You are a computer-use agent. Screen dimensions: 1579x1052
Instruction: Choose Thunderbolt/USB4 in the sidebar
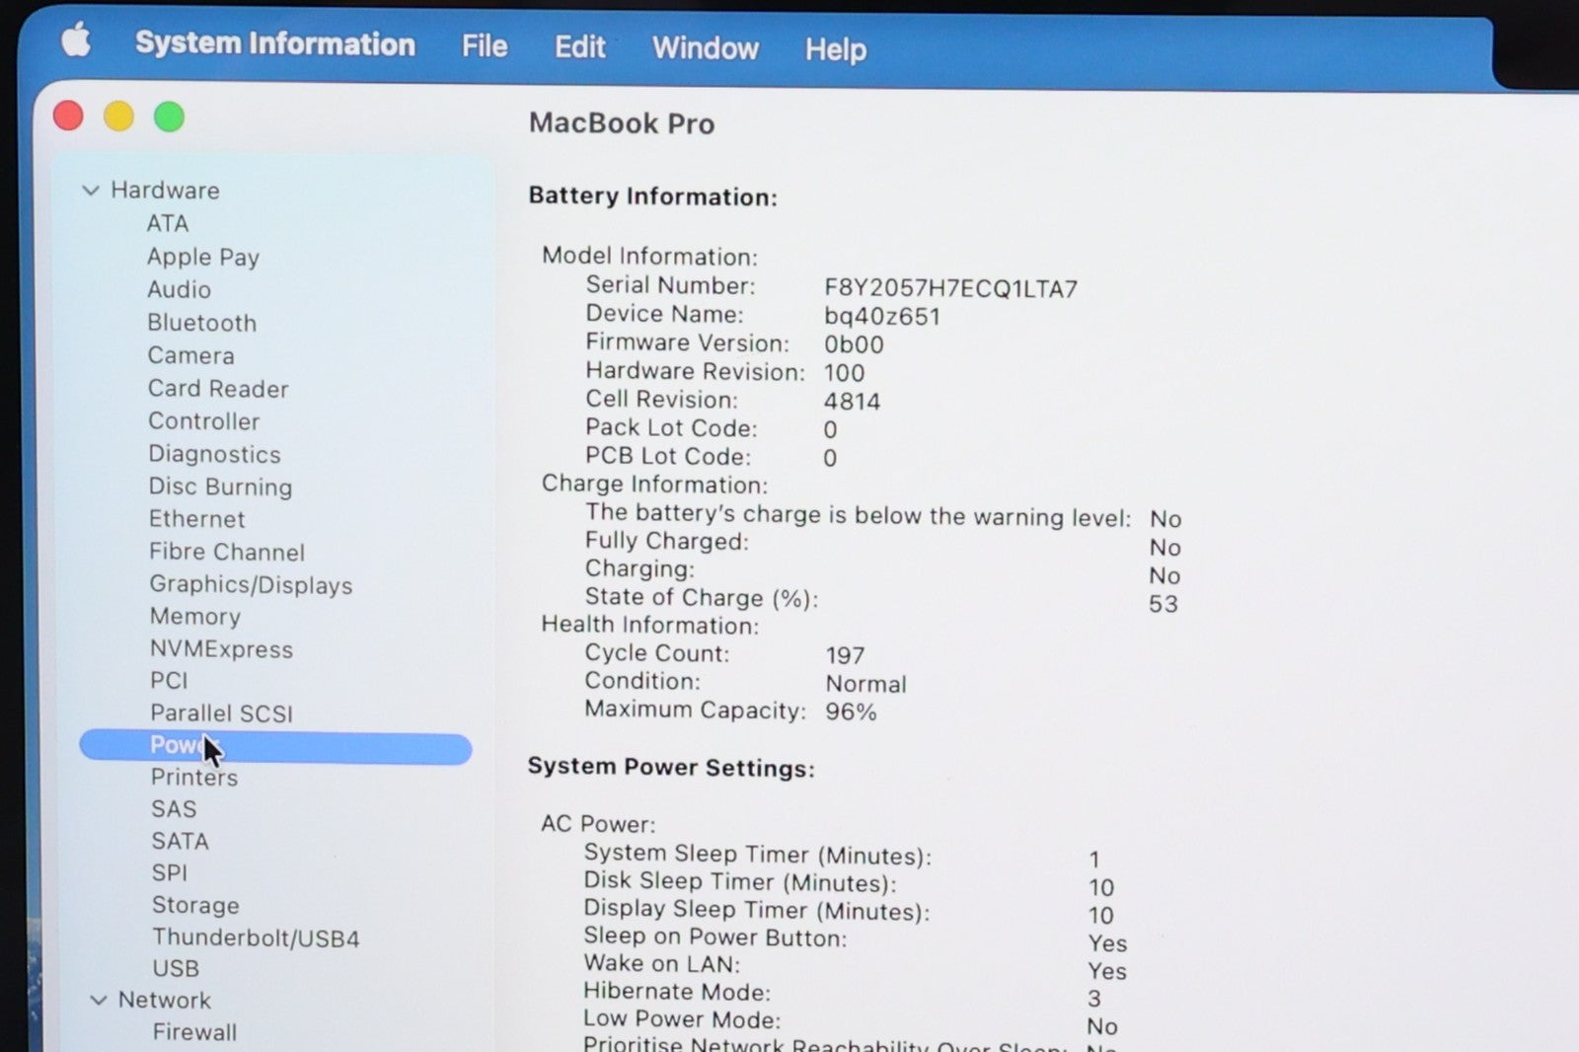tap(256, 938)
